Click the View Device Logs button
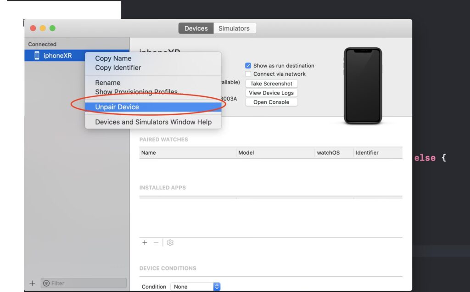Image resolution: width=470 pixels, height=292 pixels. pos(271,93)
